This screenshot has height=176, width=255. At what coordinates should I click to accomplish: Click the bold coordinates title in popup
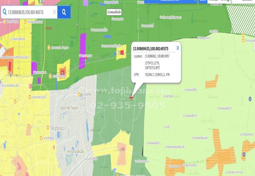150,49
